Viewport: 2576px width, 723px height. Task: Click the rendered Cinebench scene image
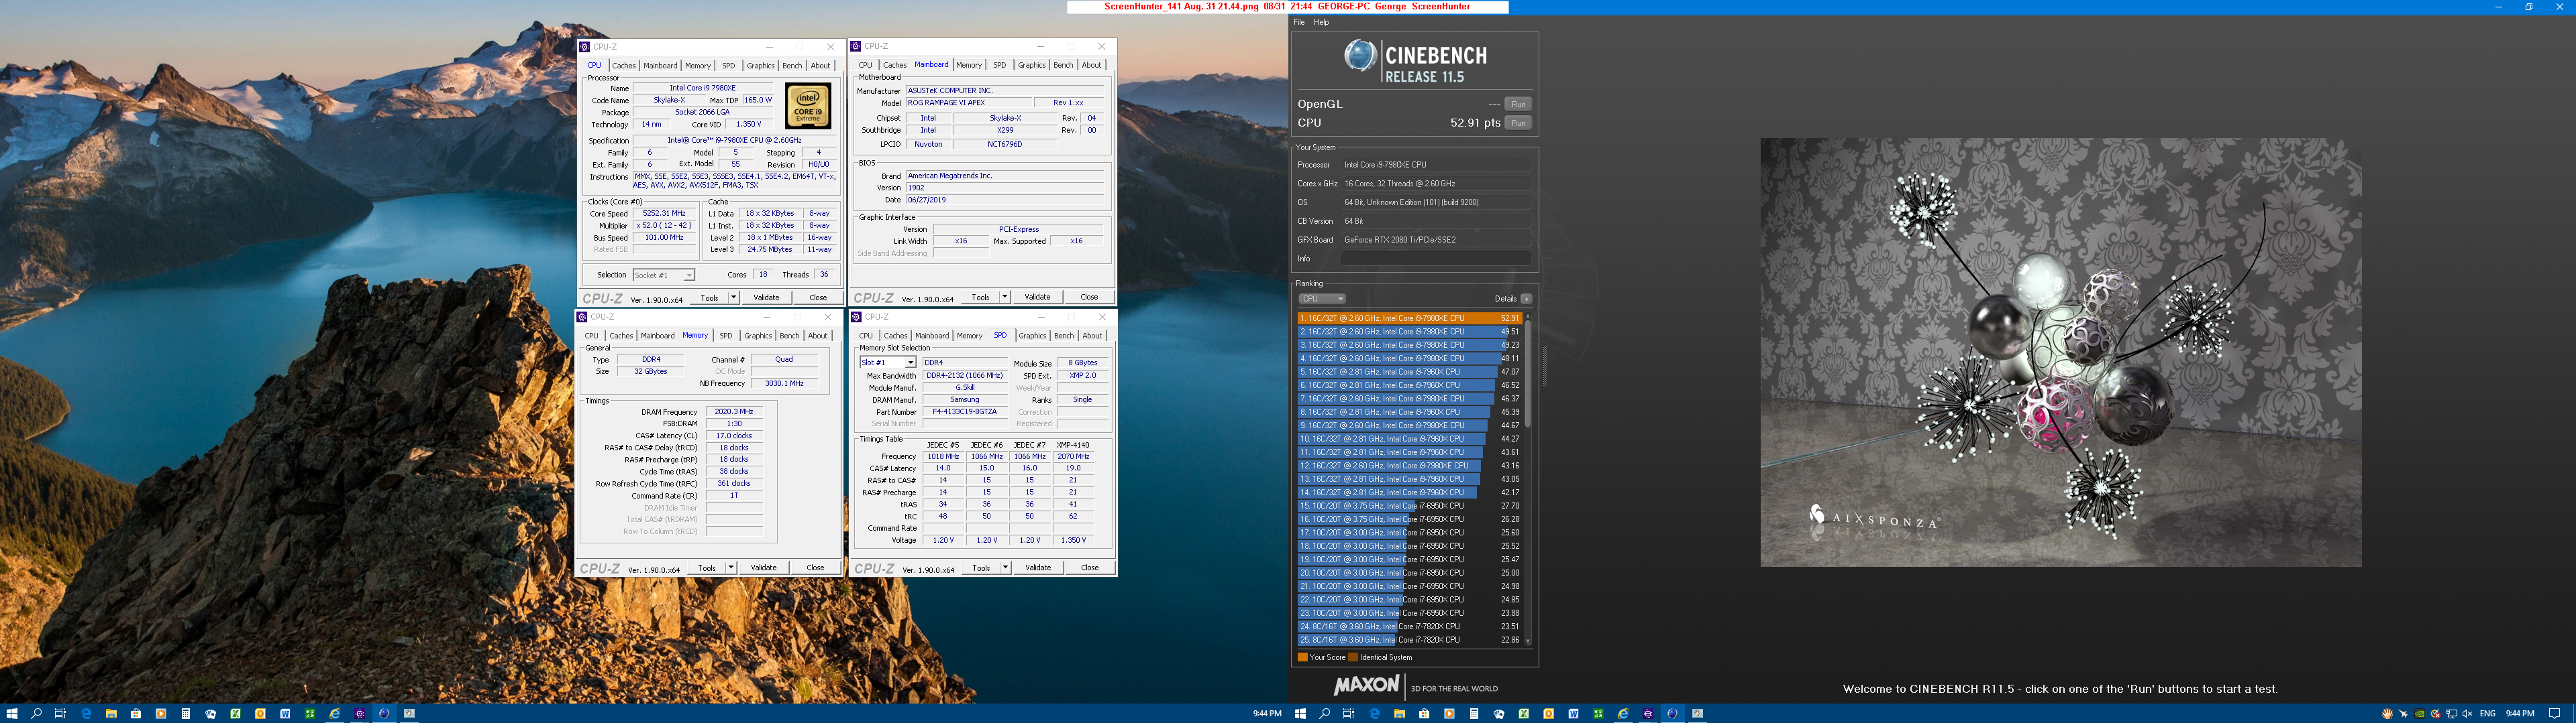pyautogui.click(x=2060, y=352)
